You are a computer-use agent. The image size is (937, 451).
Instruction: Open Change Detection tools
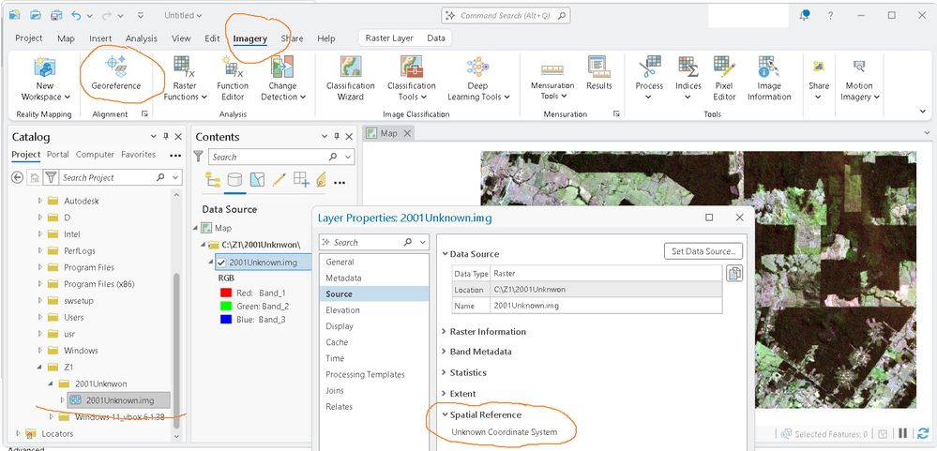point(282,78)
